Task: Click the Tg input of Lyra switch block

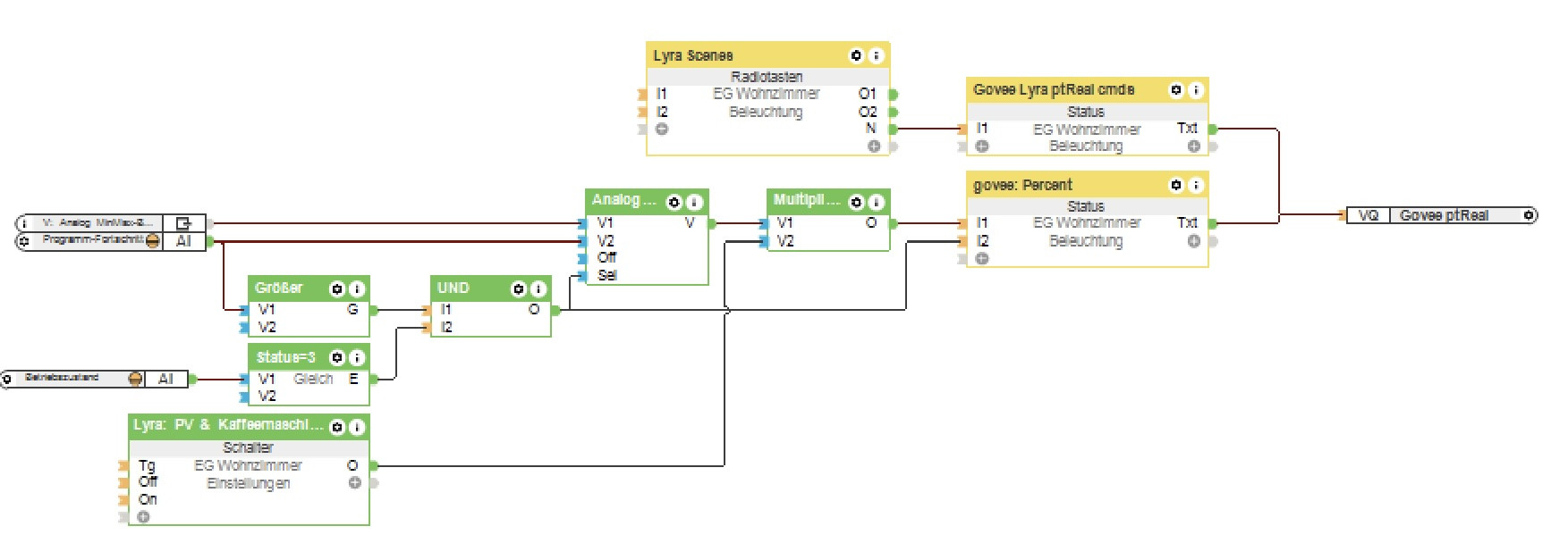Action: pyautogui.click(x=147, y=465)
